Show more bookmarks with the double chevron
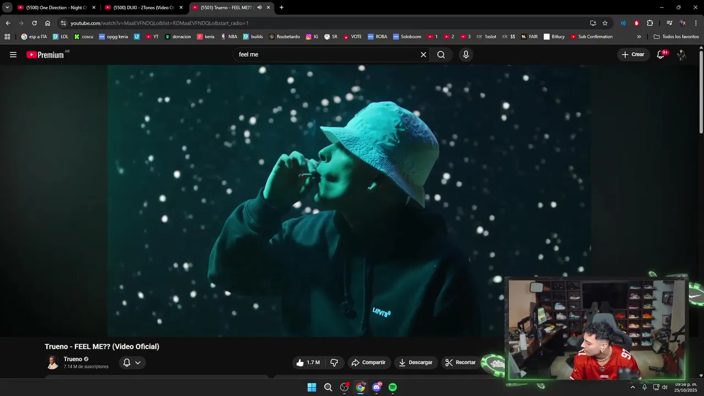Screen dimensions: 704x396 click(x=639, y=37)
